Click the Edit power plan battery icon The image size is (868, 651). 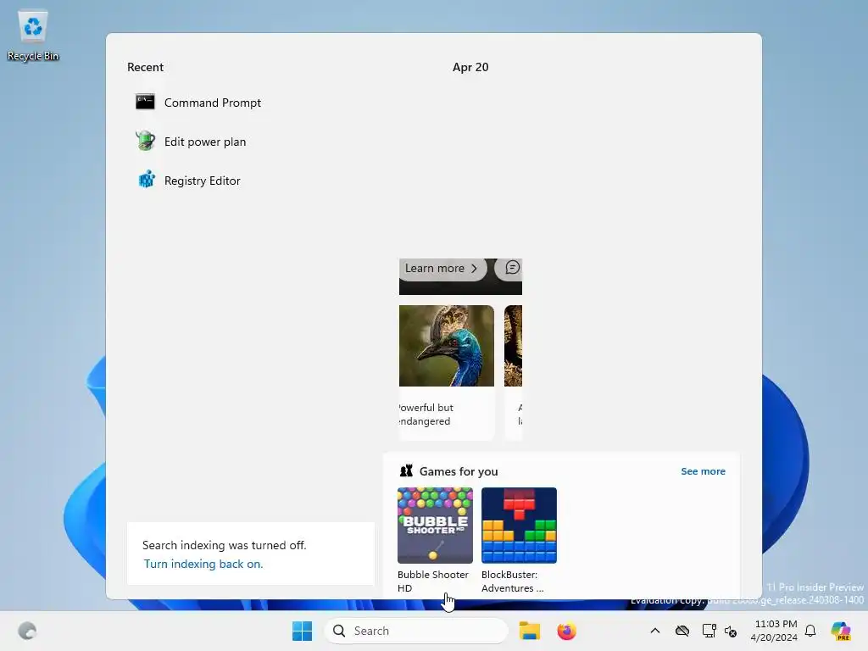click(146, 142)
